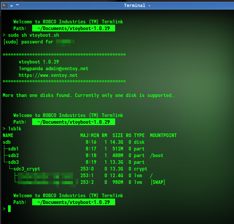This screenshot has height=224, width=234.
Task: Click the "13.3G" size in sdc3_crypt row
Action: (116, 169)
